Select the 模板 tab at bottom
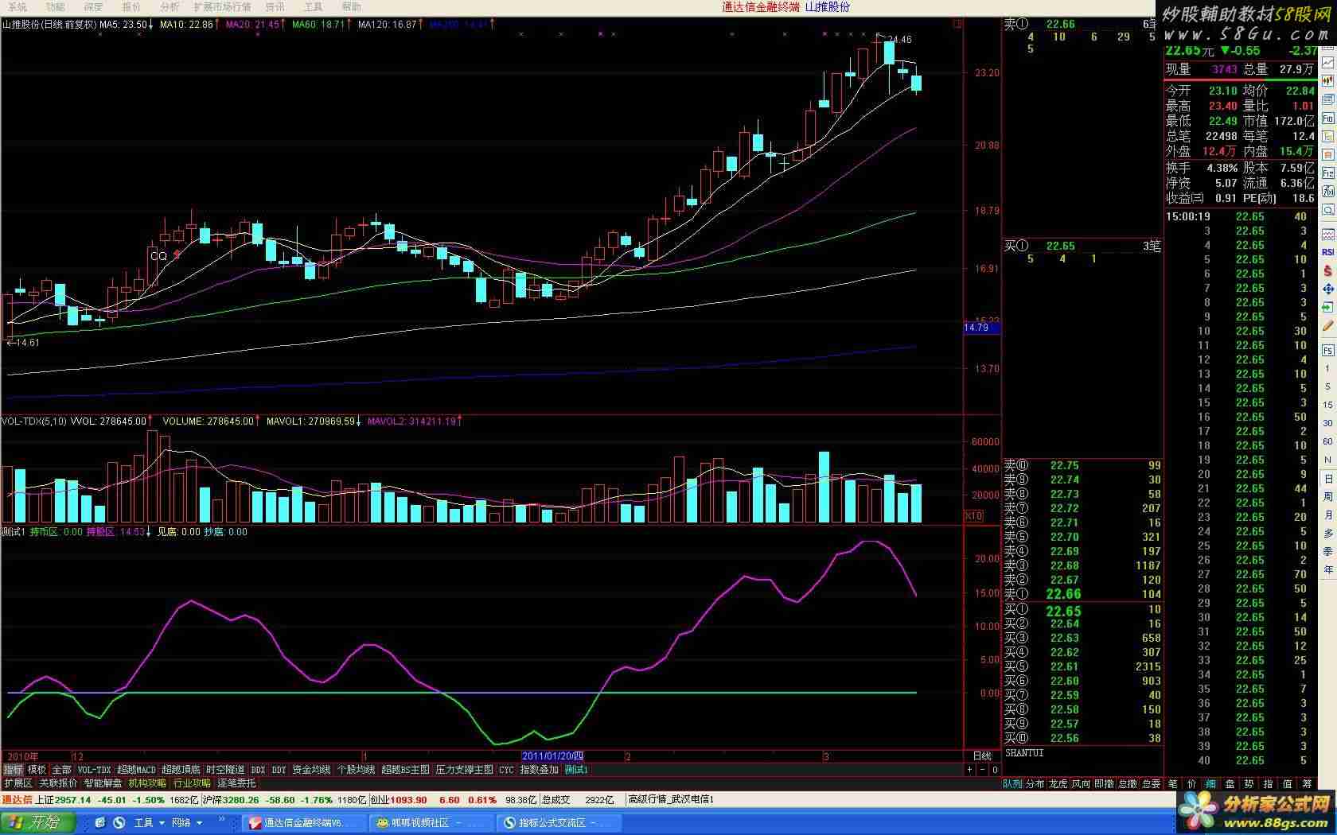Screen dimensions: 1337x835 (37, 770)
